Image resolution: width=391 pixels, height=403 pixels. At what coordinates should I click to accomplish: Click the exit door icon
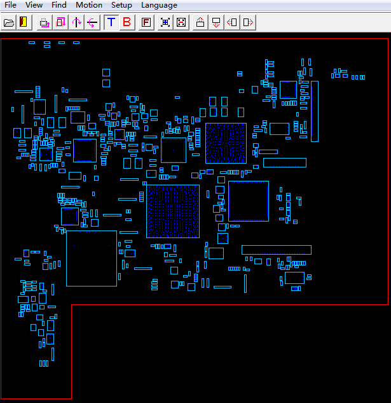pyautogui.click(x=24, y=22)
